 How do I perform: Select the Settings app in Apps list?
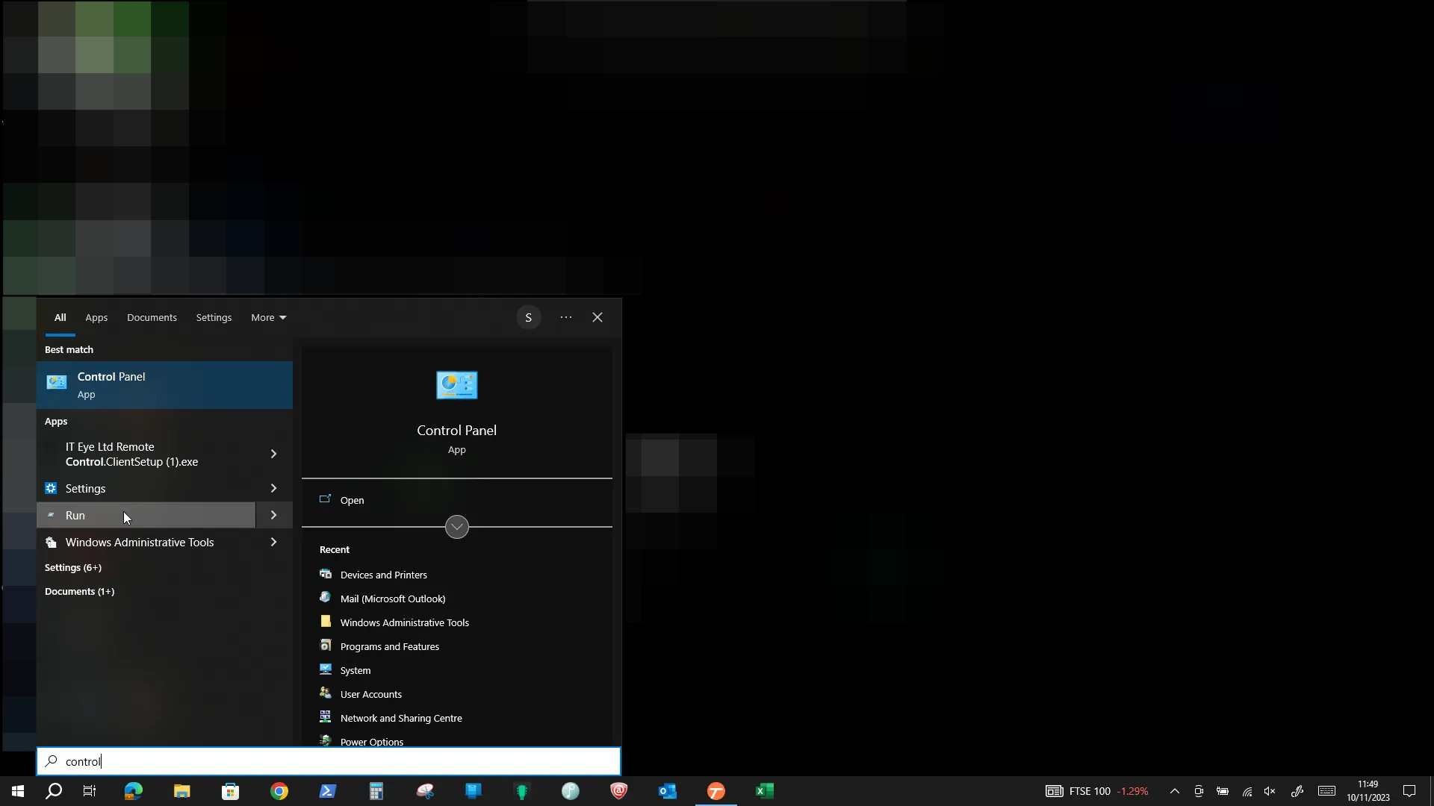(146, 488)
